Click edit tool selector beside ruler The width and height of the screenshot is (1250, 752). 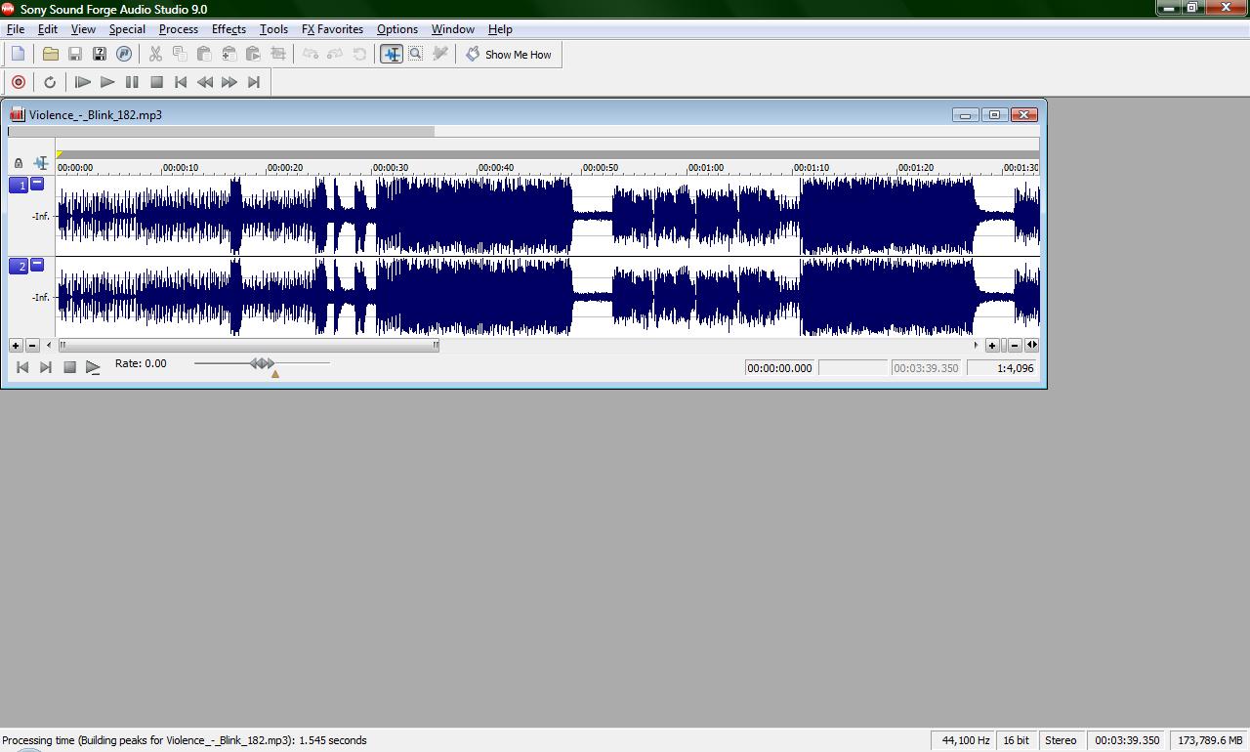click(x=41, y=163)
